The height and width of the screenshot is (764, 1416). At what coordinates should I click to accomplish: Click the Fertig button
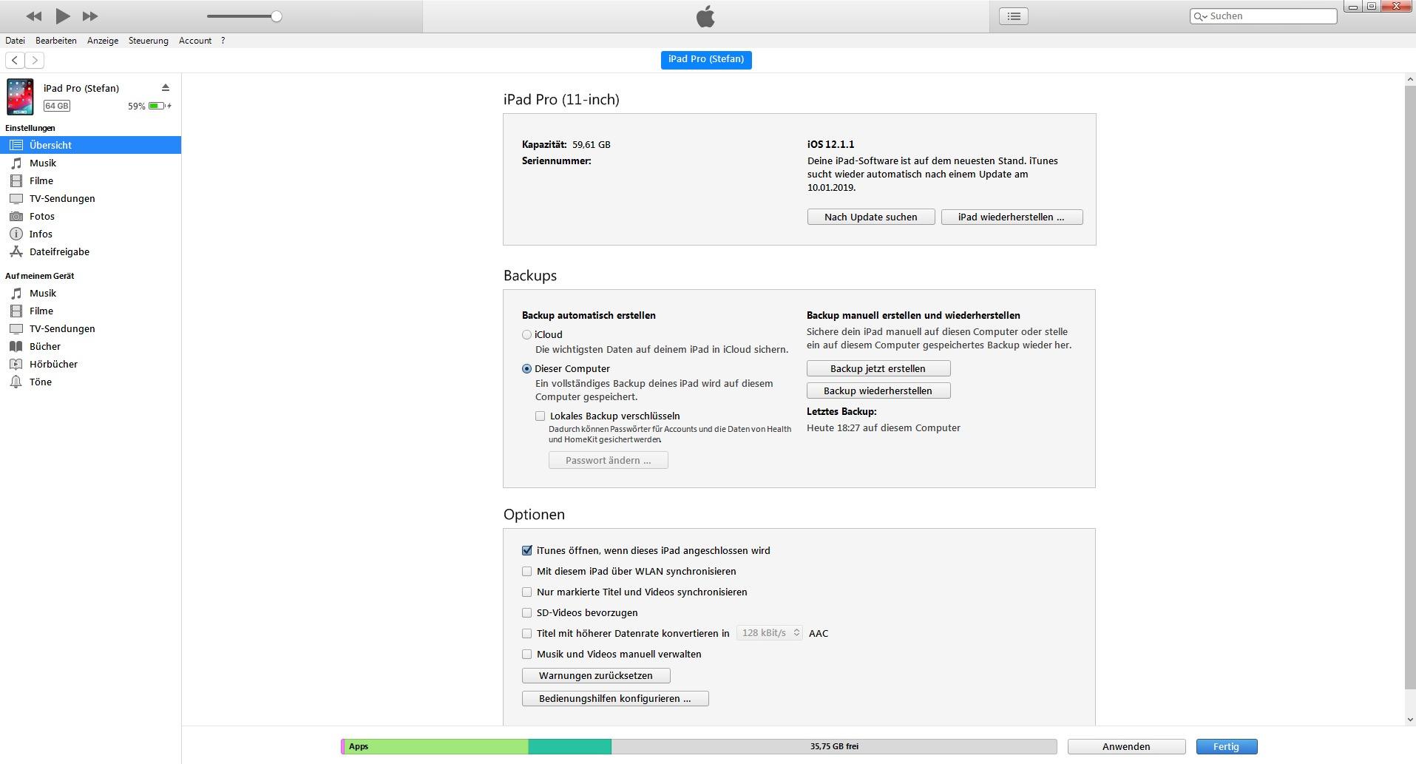click(x=1227, y=746)
